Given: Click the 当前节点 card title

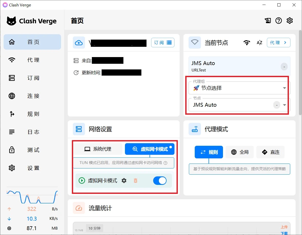Looking at the screenshot, I should click(216, 42).
